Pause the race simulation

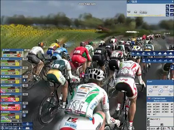pos(149,60)
